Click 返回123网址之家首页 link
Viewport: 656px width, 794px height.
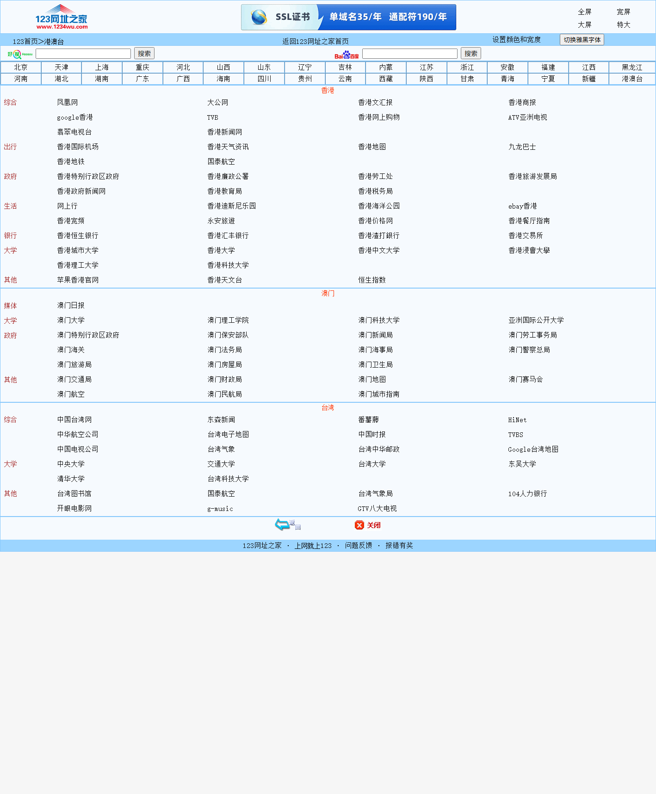point(316,42)
